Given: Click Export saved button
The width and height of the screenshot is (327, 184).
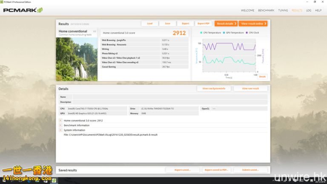Looking at the screenshot, I should [183, 170].
